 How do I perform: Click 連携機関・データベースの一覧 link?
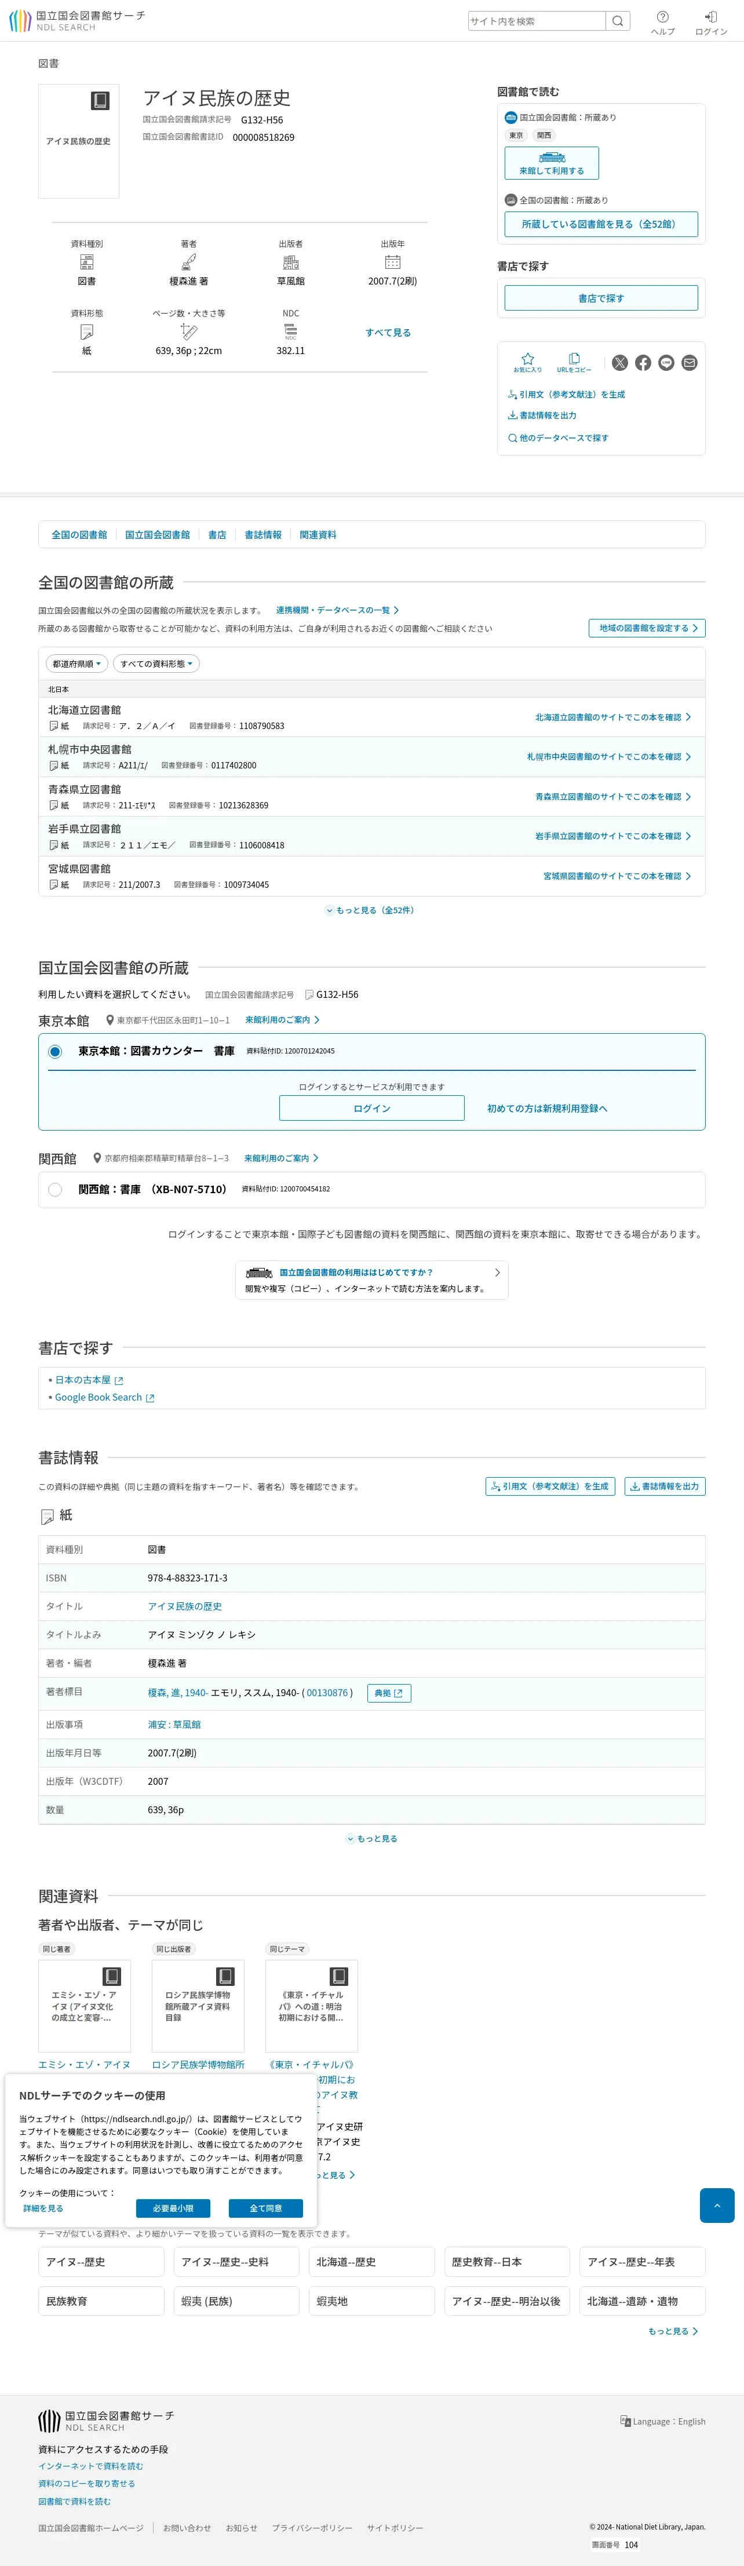pyautogui.click(x=337, y=610)
